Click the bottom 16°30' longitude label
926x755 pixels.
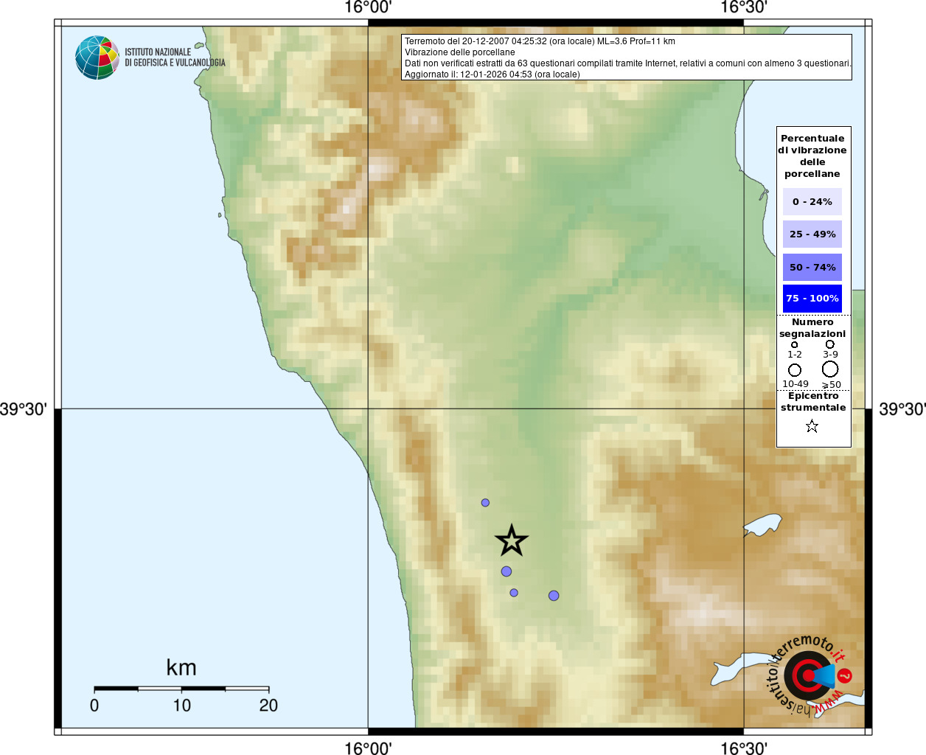point(744,748)
